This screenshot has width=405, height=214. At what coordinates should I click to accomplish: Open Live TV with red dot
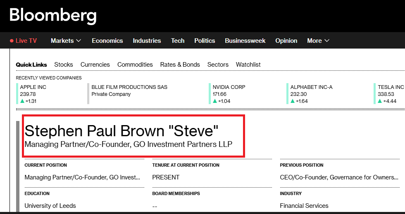[24, 41]
